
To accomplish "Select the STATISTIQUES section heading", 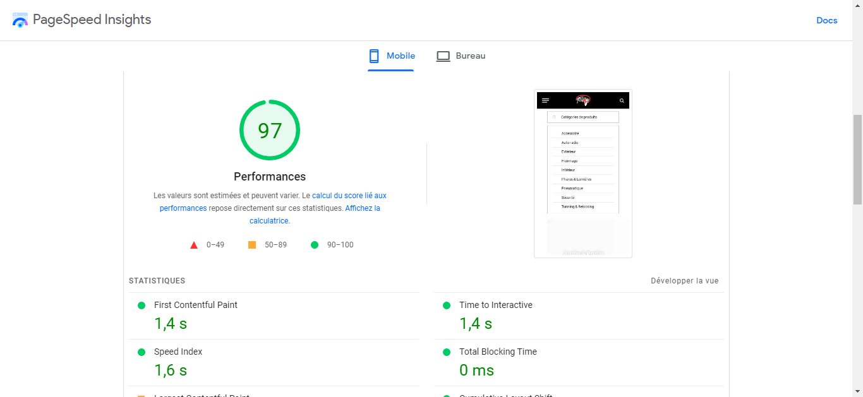I will pyautogui.click(x=157, y=281).
